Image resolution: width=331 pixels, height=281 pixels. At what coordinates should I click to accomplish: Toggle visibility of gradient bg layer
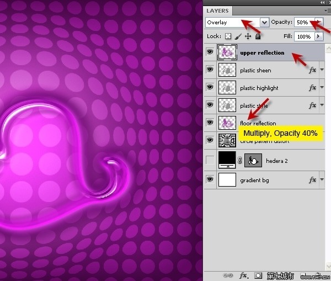[210, 179]
